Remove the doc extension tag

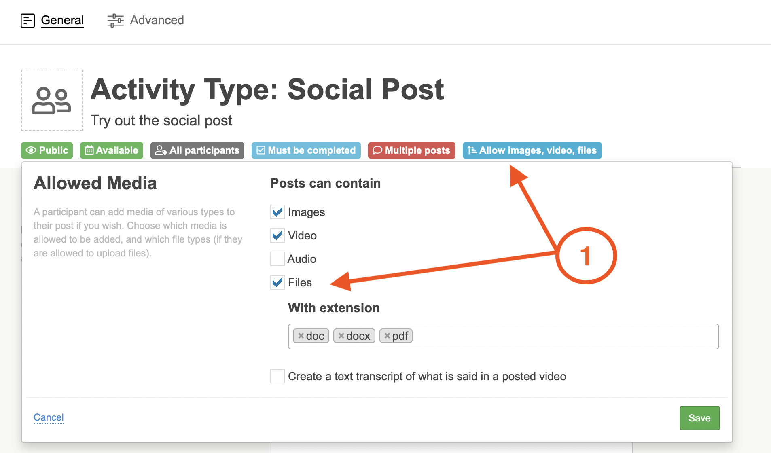click(x=301, y=336)
